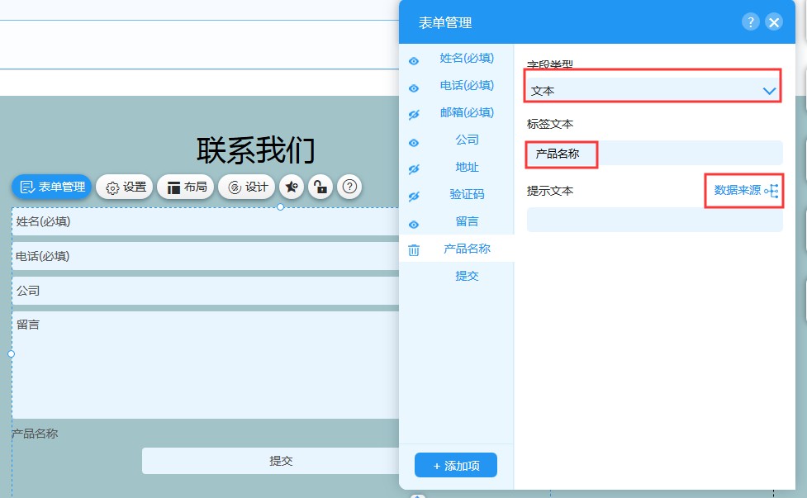
Task: Click the empty 提示文本 input field
Action: pos(654,220)
